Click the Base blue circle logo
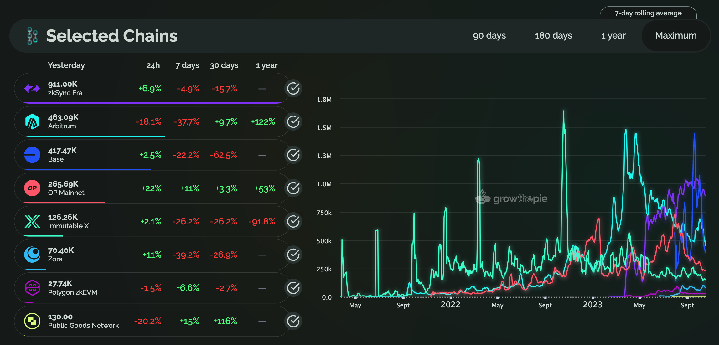The image size is (719, 345). pyautogui.click(x=32, y=155)
